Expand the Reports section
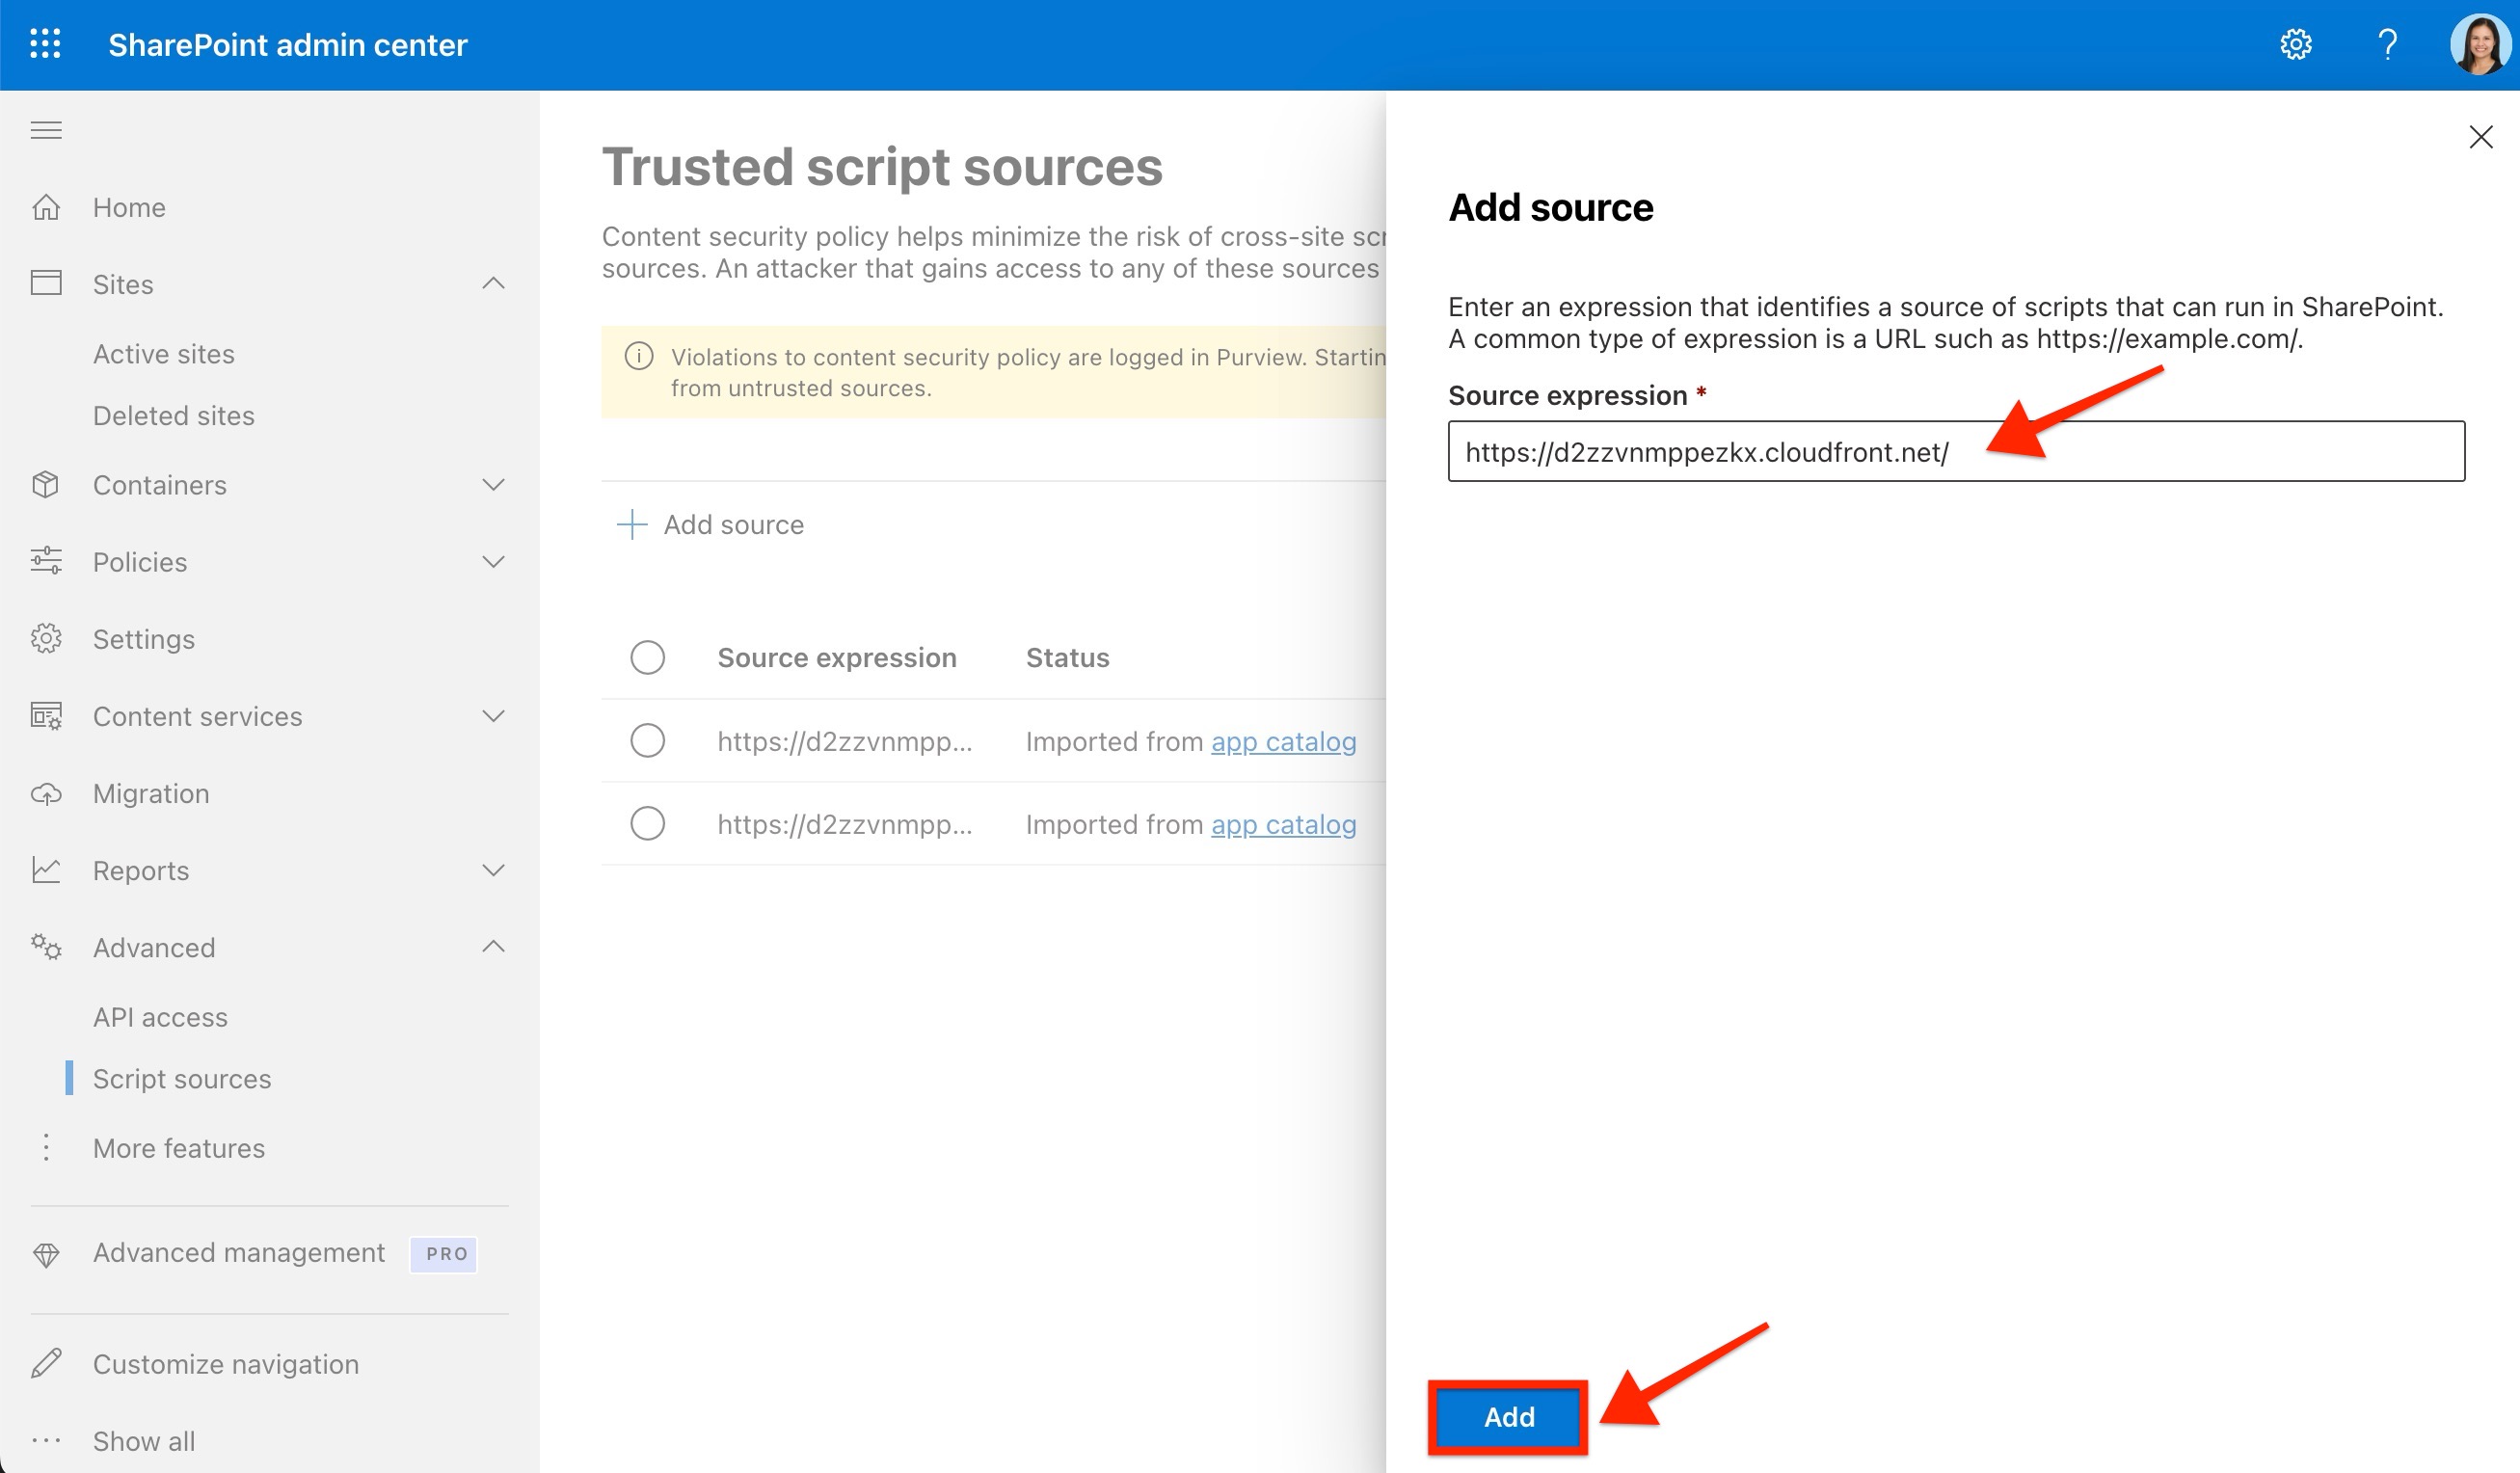The width and height of the screenshot is (2520, 1473). coord(494,870)
